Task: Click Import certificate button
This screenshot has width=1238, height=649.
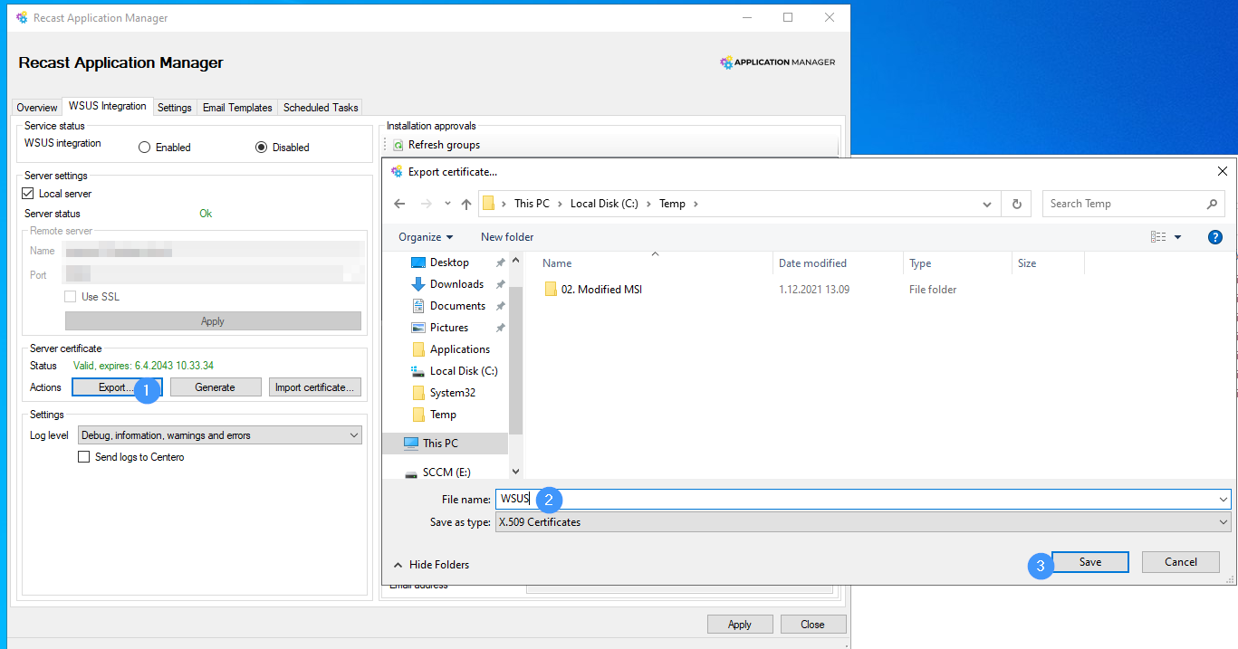Action: [315, 387]
